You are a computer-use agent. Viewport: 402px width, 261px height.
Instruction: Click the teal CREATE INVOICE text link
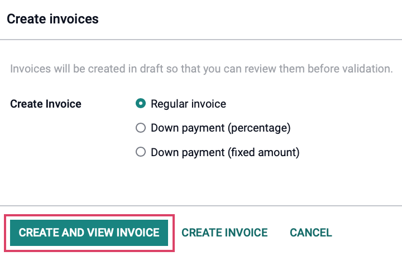pos(224,233)
